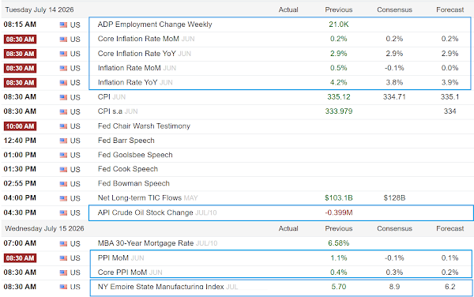
Task: Click the US flag on the Net Long-term TIC Flows row
Action: (63, 198)
